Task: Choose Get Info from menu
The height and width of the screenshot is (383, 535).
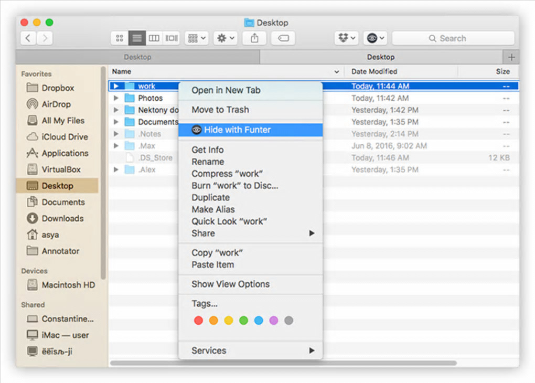Action: [250, 150]
